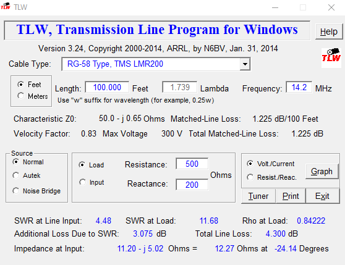The height and width of the screenshot is (265, 345).
Task: Click the Frequency field showing 14.2
Action: point(299,87)
